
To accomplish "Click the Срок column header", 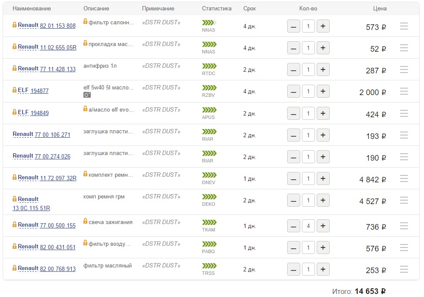I will [x=250, y=9].
